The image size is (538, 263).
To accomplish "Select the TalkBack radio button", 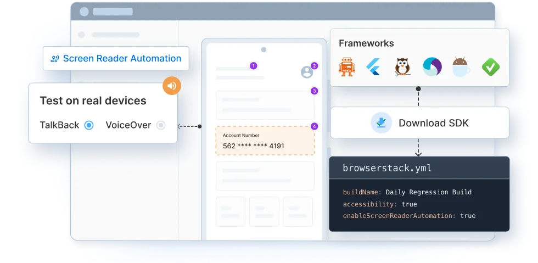I will (x=89, y=125).
